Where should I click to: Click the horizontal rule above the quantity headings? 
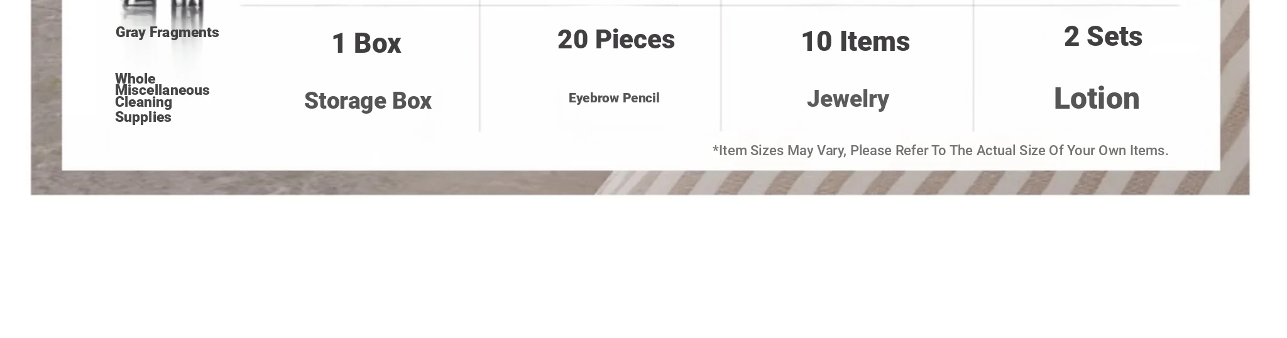coord(710,5)
